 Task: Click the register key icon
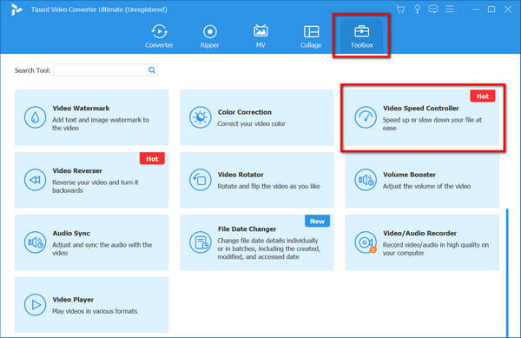[x=417, y=9]
